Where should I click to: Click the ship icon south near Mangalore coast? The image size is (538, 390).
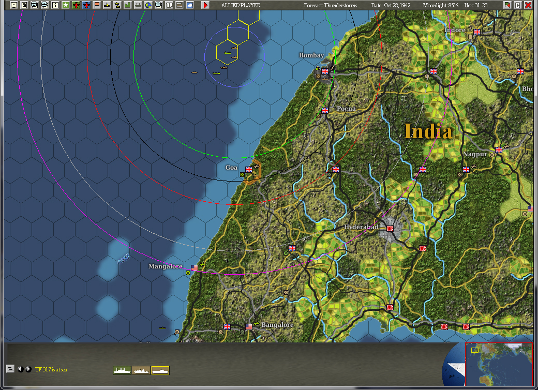[162, 328]
